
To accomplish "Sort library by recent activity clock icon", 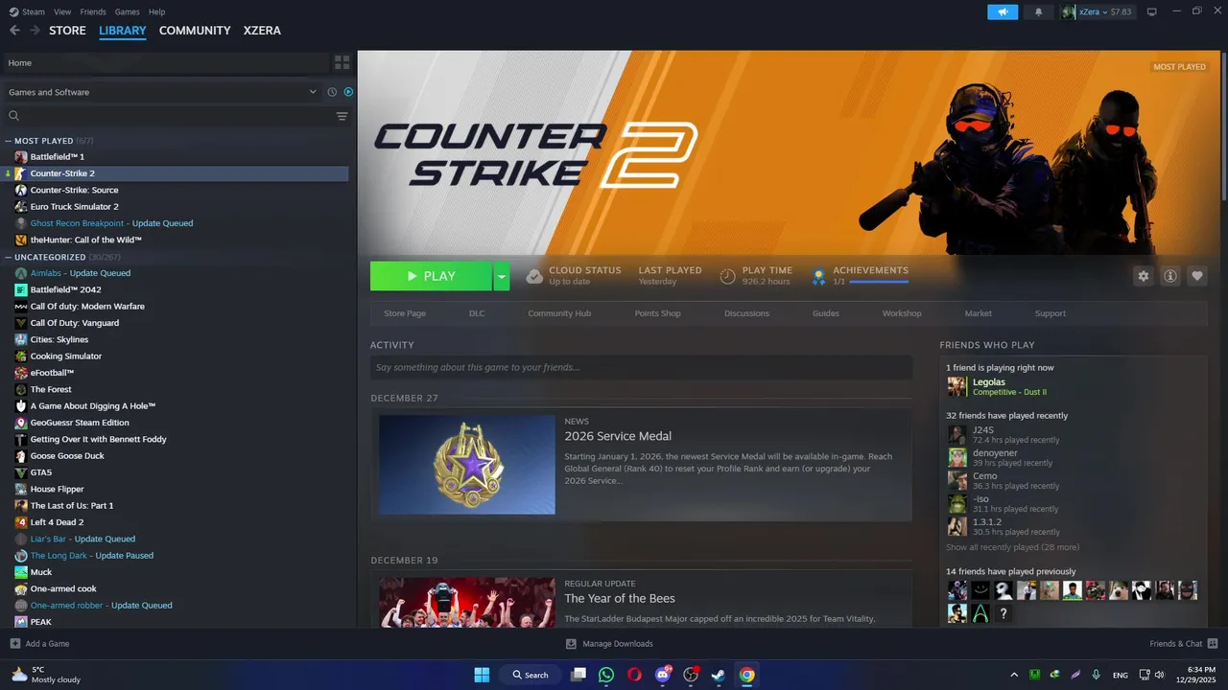I will click(332, 92).
